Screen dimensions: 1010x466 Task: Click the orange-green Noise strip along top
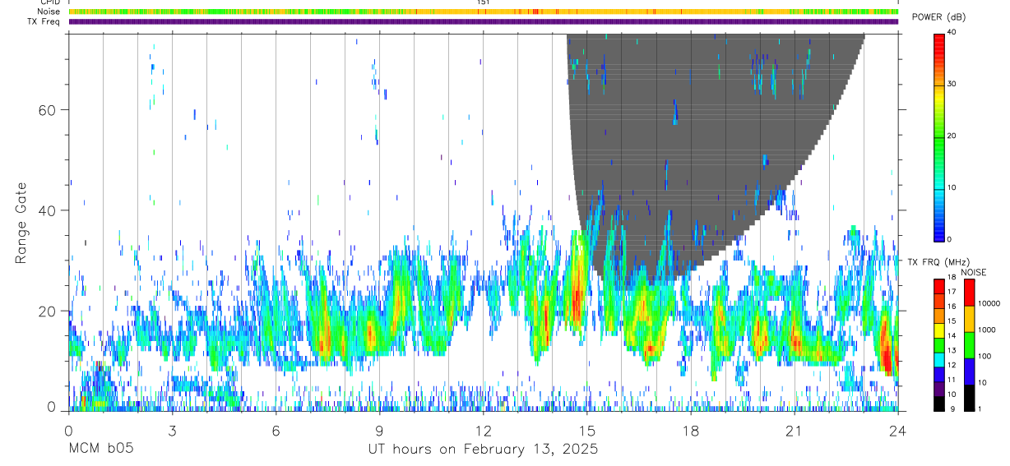point(484,12)
